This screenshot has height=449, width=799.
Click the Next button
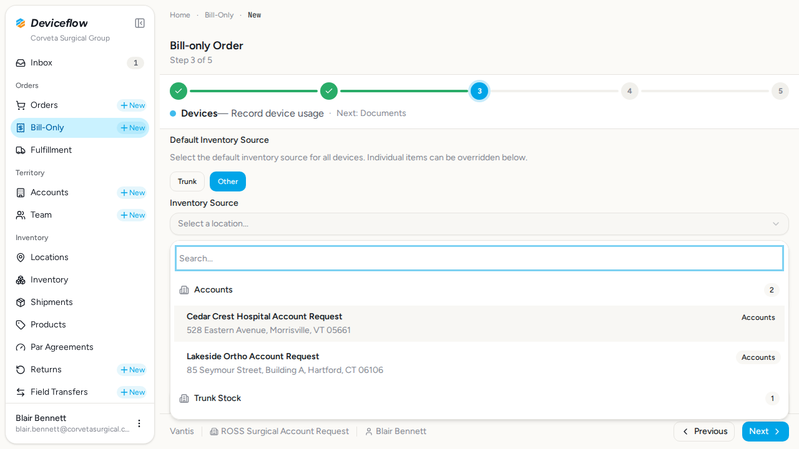[x=765, y=432]
